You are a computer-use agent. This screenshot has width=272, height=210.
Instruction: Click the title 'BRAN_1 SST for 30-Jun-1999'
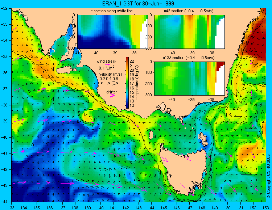138,4
